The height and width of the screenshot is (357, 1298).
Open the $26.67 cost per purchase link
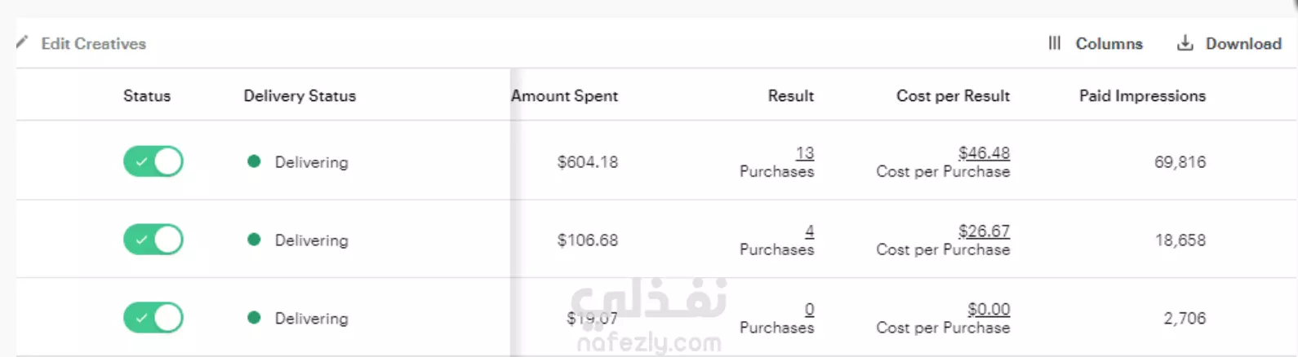984,231
